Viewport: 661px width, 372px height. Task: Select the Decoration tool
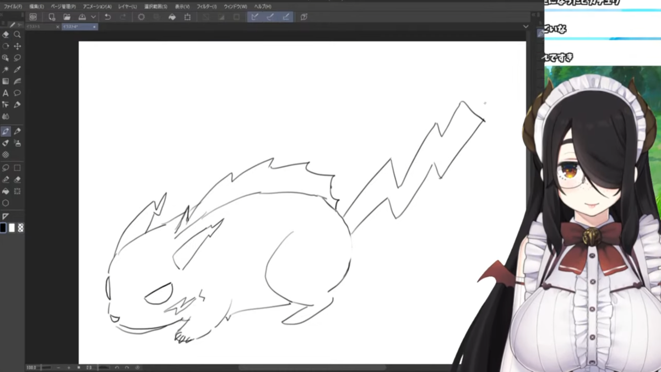coord(6,155)
